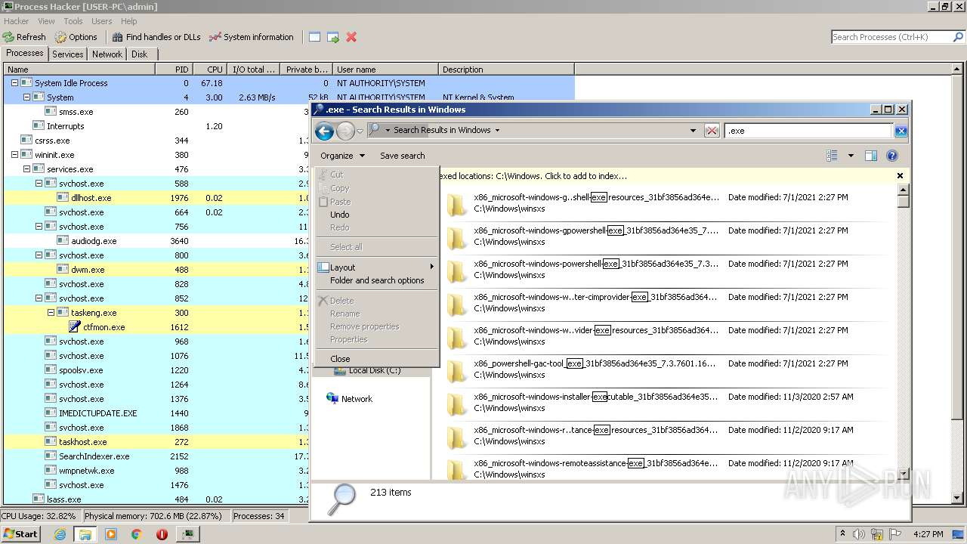967x544 pixels.
Task: Switch to the Disk tab
Action: click(x=139, y=54)
